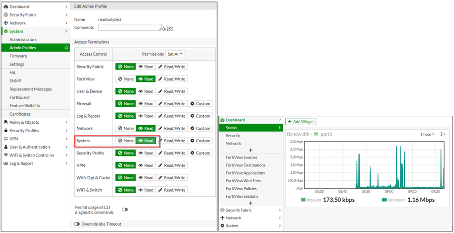Viewport: 454px width, 233px height.
Task: Expand Security Fabric in right window
Action: [280, 210]
